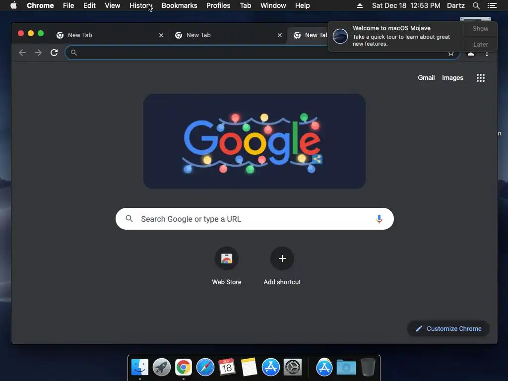
Task: Click the Welcome to macOS Mojave notification
Action: (395, 36)
